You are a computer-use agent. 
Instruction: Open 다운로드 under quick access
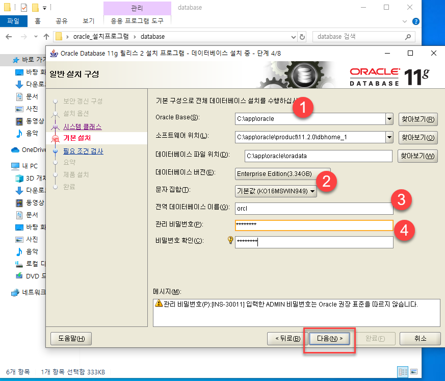coord(31,84)
